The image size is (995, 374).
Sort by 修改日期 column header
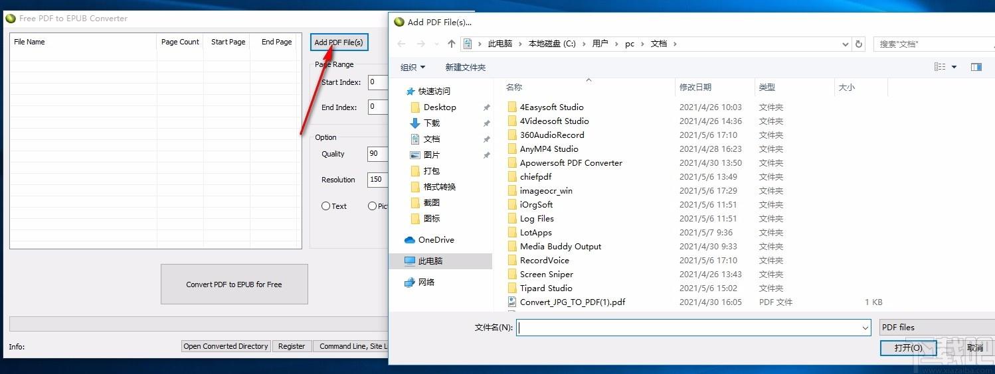pyautogui.click(x=695, y=87)
